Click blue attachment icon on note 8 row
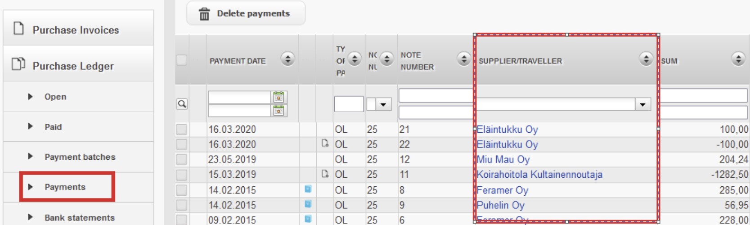Image resolution: width=750 pixels, height=225 pixels. click(308, 189)
